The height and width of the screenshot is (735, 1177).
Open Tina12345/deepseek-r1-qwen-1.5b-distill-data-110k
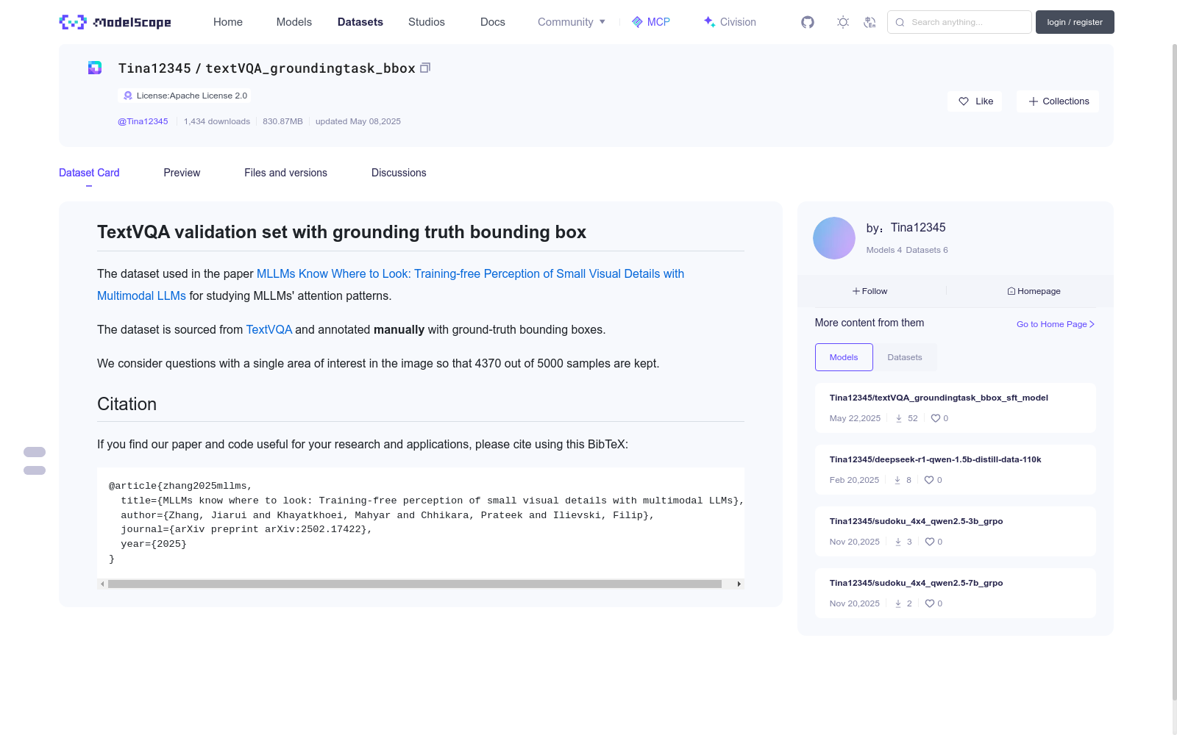tap(935, 459)
